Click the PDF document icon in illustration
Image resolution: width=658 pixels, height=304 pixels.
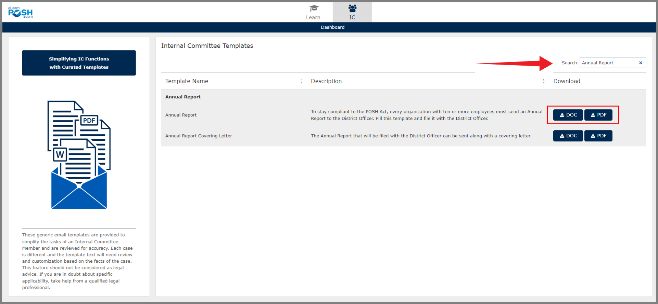(90, 121)
